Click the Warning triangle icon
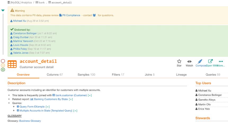Image resolution: width=228 pixels, height=123 pixels. (x=12, y=10)
